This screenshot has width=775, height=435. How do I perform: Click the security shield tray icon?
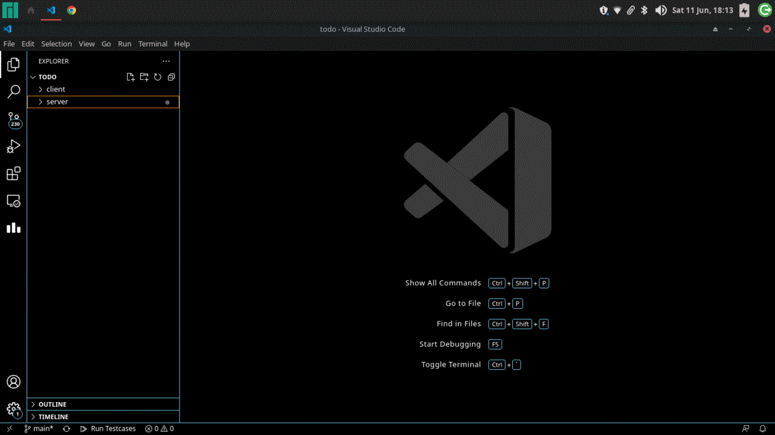[x=604, y=10]
